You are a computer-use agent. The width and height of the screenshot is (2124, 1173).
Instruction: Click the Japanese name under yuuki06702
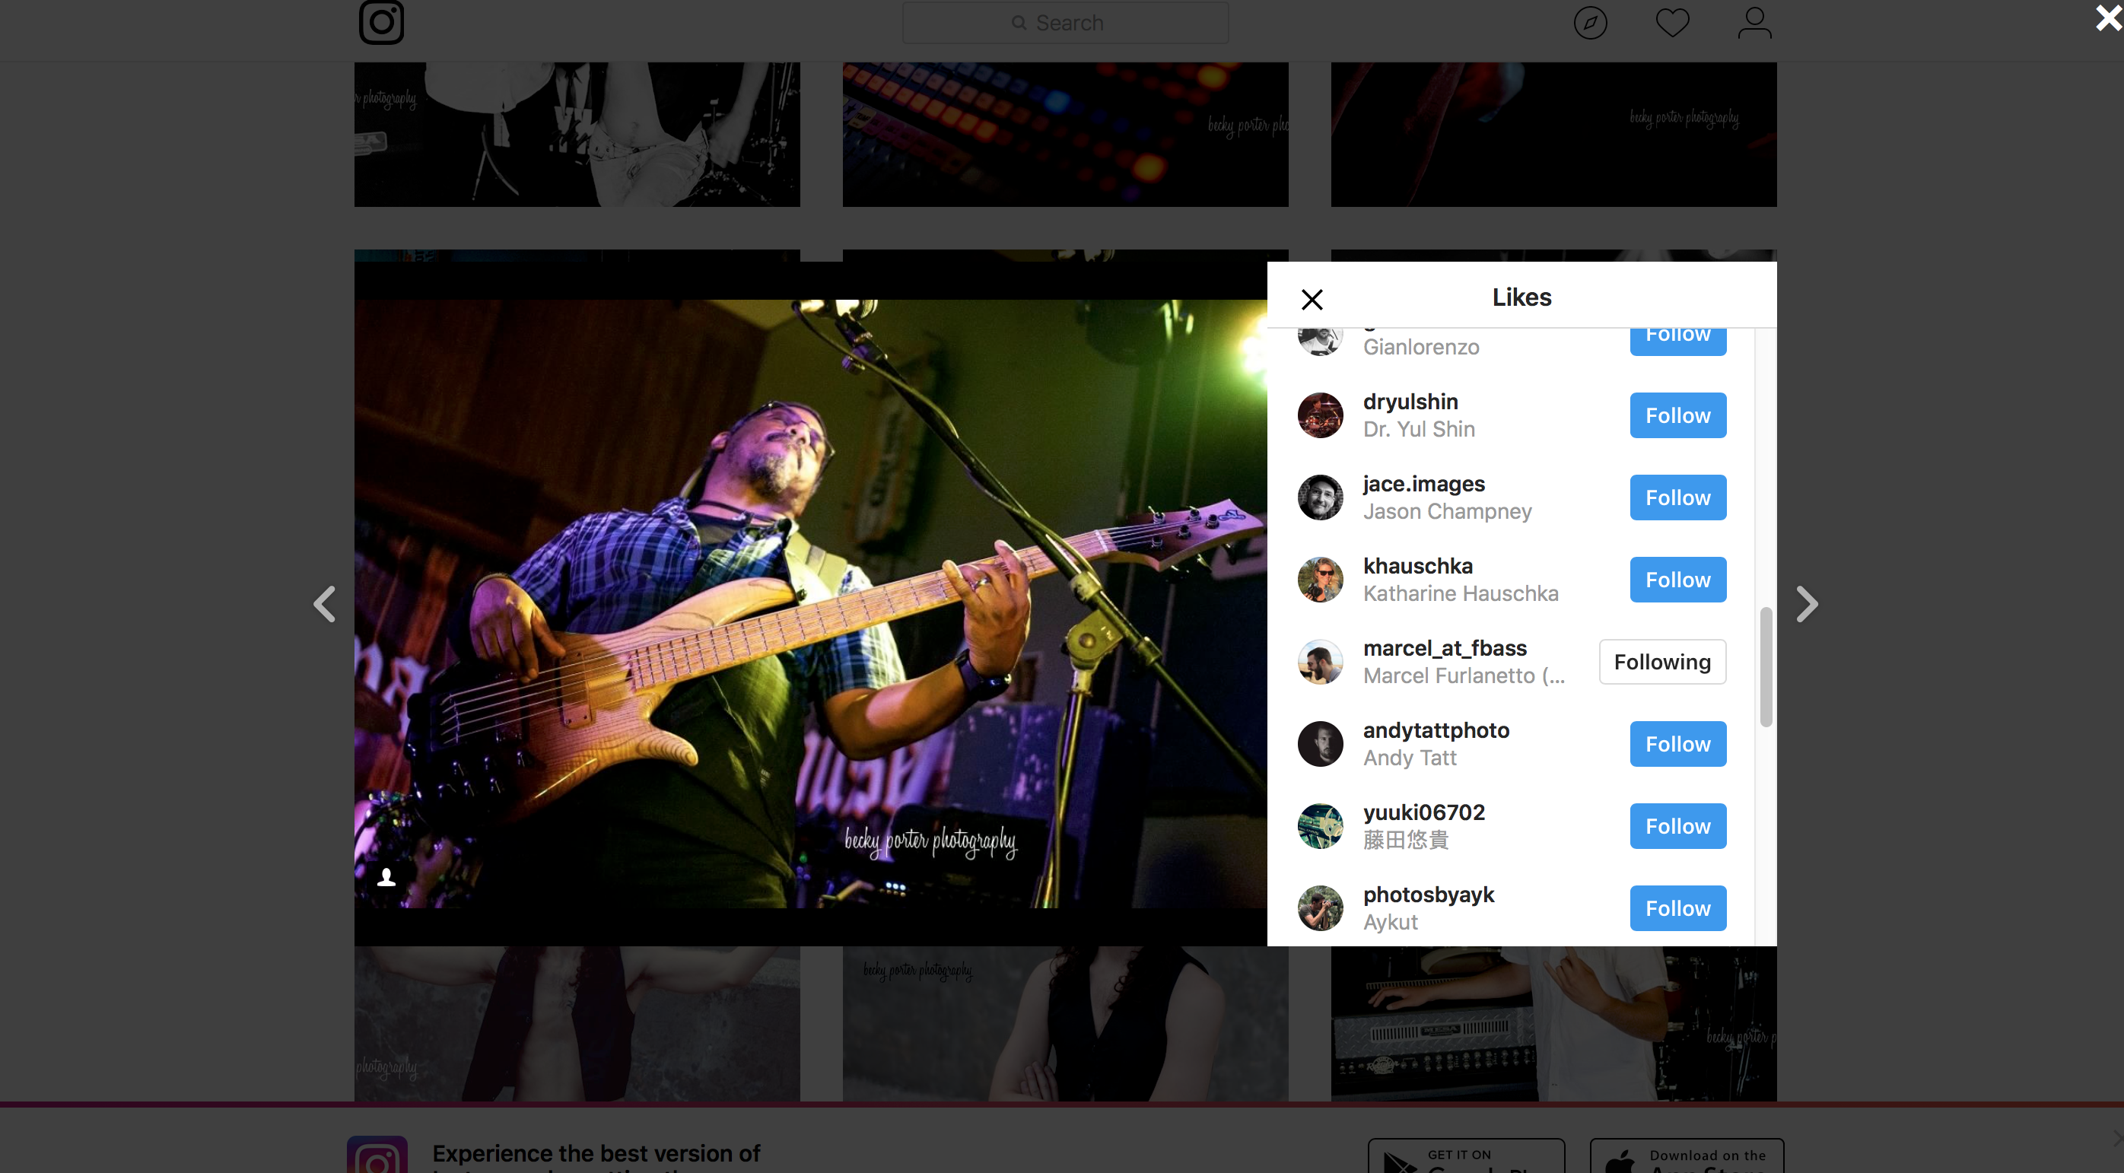click(x=1406, y=840)
